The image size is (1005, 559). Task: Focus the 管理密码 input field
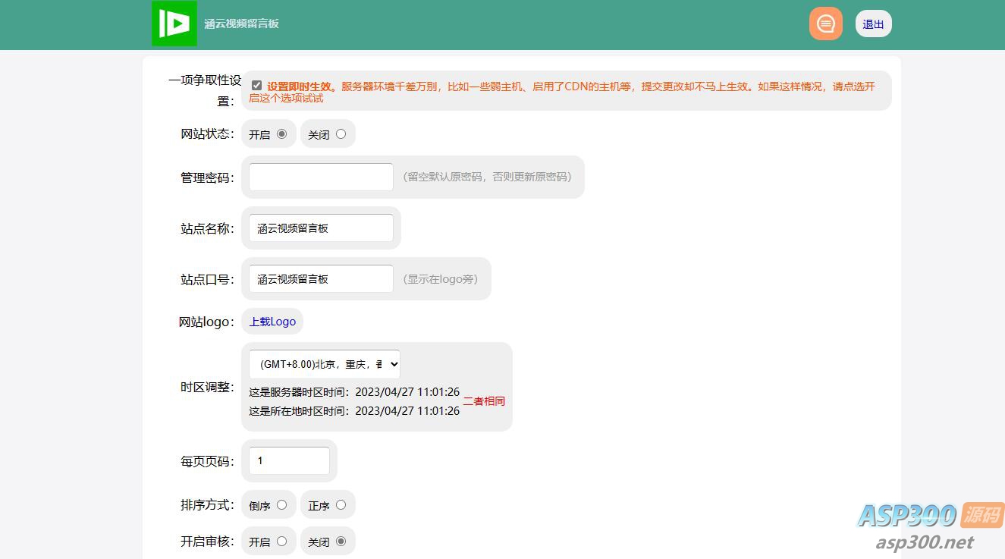[x=321, y=177]
